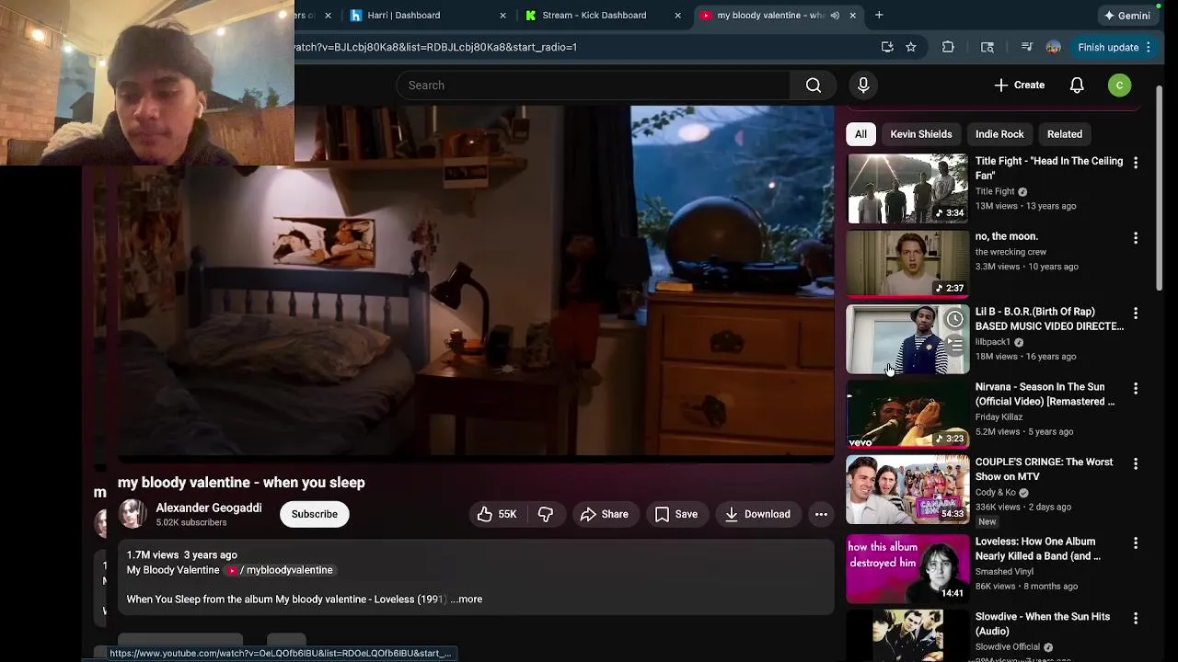1178x662 pixels.
Task: Open the Loveless album documentary thumbnail
Action: [x=907, y=569]
